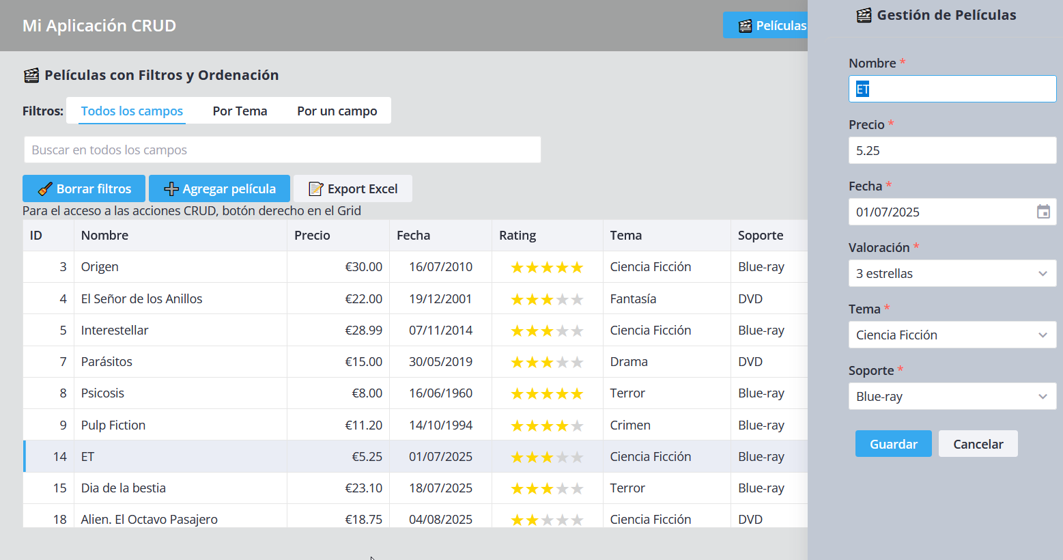Click the Fantasía theme cell
Viewport: 1063px width, 560px height.
(666, 298)
